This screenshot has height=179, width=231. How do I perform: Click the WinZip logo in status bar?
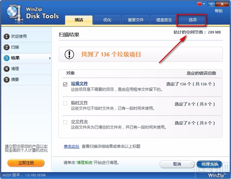pos(217,175)
